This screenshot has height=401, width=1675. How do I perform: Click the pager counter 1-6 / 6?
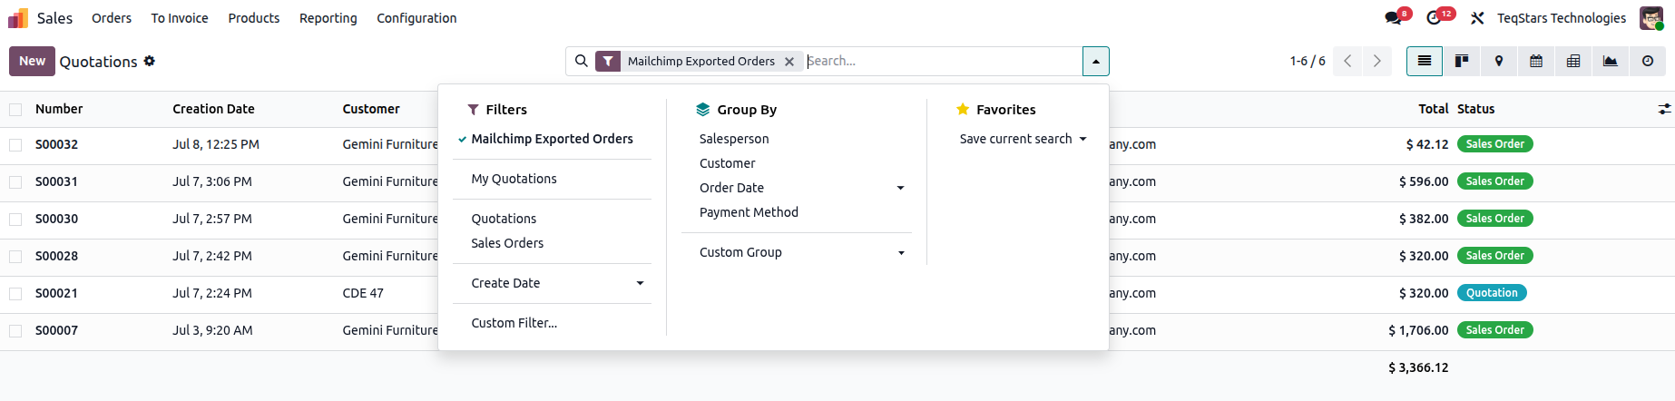point(1308,61)
